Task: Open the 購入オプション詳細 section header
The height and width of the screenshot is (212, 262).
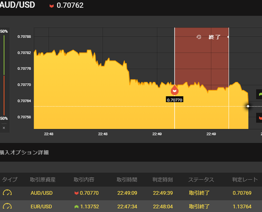Action: tap(24, 152)
